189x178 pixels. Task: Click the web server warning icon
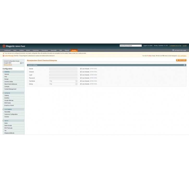pyautogui.click(x=4, y=53)
